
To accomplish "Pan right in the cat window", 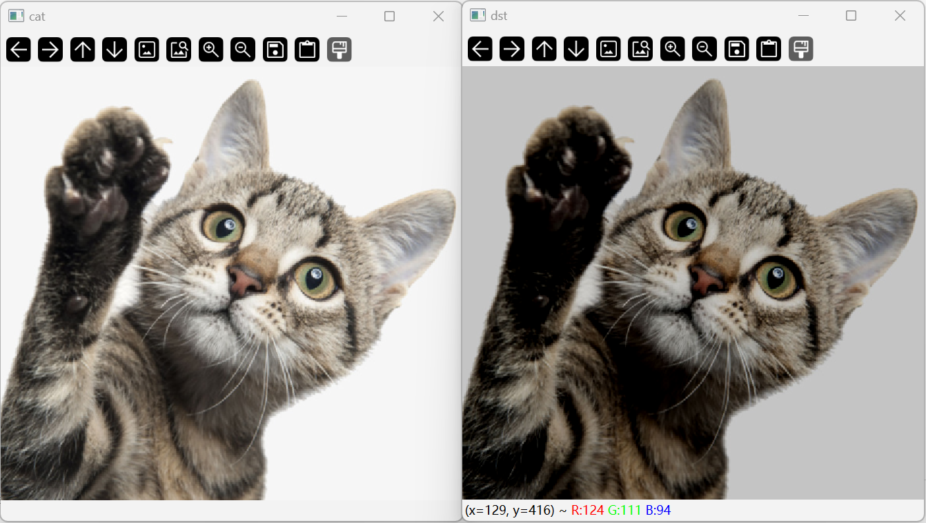I will point(50,50).
